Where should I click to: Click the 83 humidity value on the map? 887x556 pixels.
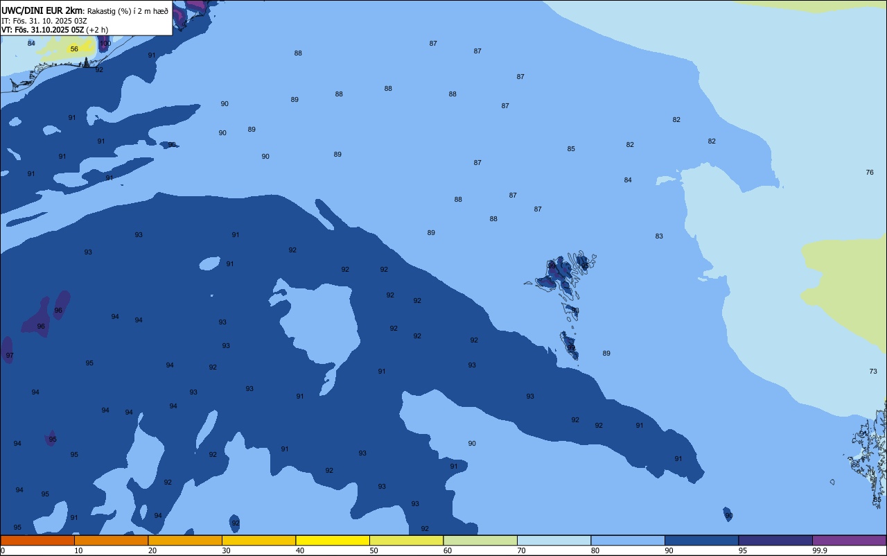pyautogui.click(x=659, y=236)
